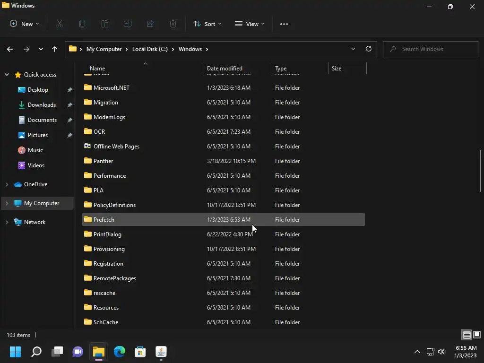Unpin Desktop using its pin icon
This screenshot has height=363, width=484.
70,90
